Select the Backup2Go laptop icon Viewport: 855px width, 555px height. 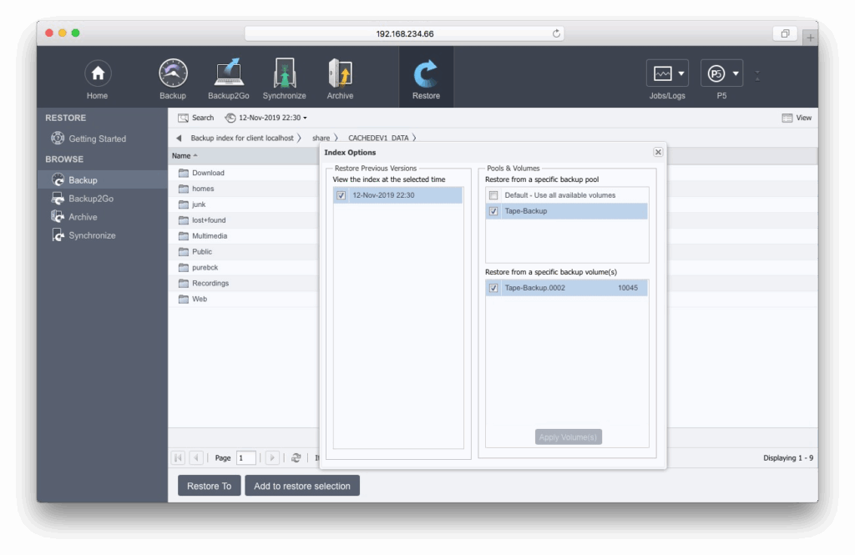[x=228, y=74]
